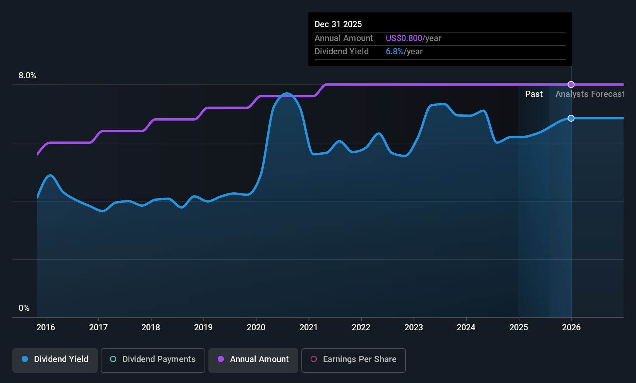Click the 2020 year label on the axis
The image size is (636, 383).
pyautogui.click(x=256, y=328)
